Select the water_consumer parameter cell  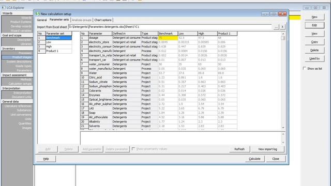point(100,64)
